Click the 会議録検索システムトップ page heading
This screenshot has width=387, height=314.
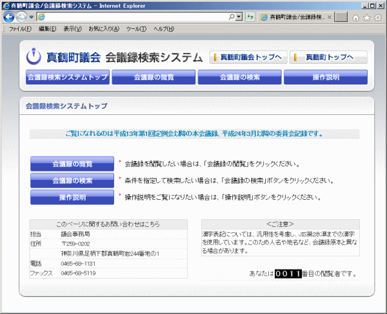66,106
